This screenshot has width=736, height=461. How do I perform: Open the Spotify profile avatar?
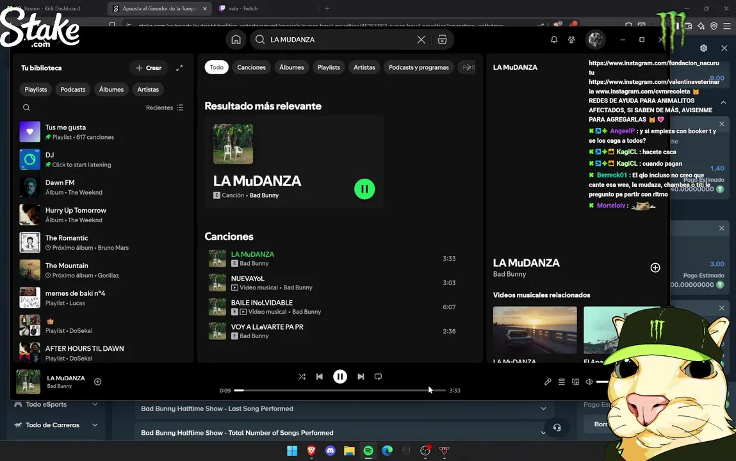coord(595,40)
